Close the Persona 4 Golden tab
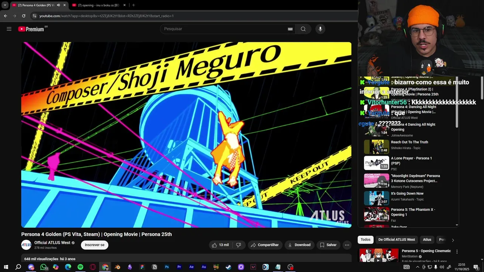Viewport: 484px width, 272px height. tap(64, 5)
